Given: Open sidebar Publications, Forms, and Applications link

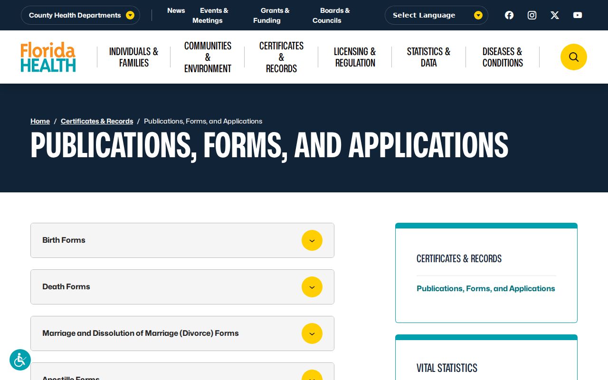Looking at the screenshot, I should tap(486, 288).
